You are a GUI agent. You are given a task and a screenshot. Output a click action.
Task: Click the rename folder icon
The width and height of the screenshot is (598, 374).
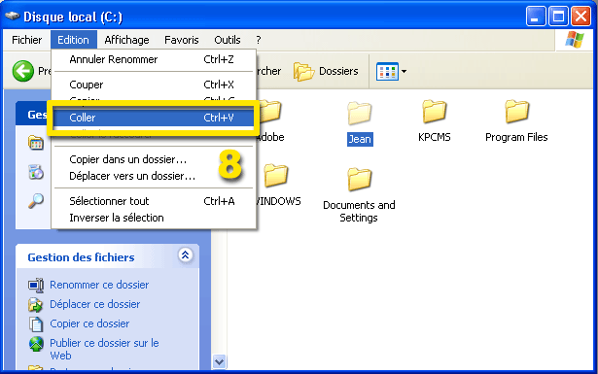[x=36, y=285]
